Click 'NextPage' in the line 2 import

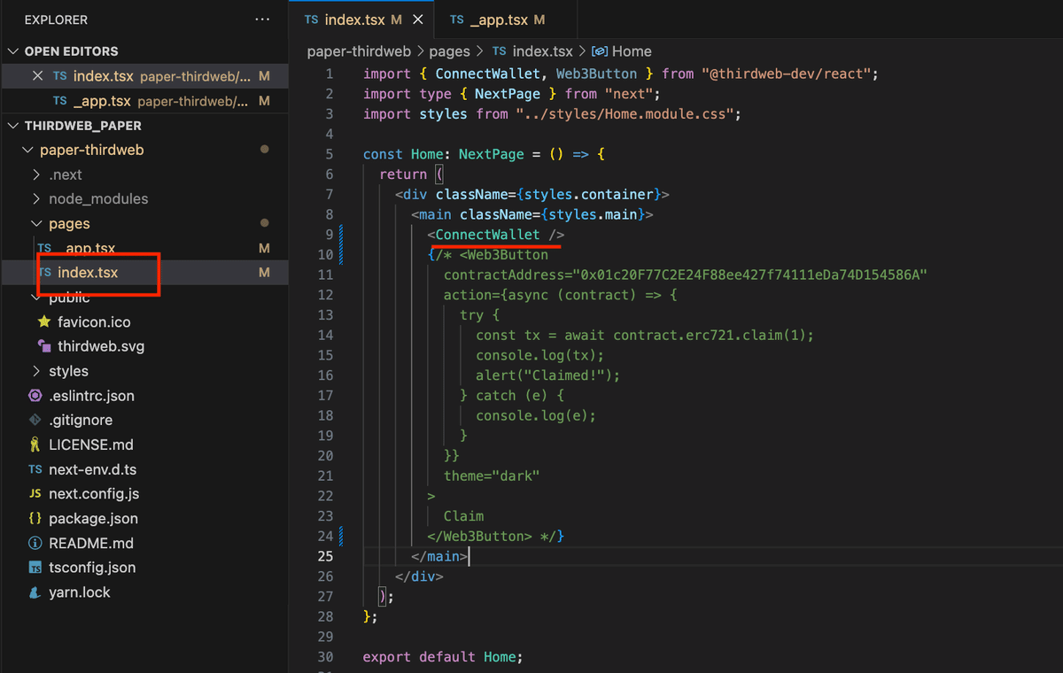pos(508,94)
